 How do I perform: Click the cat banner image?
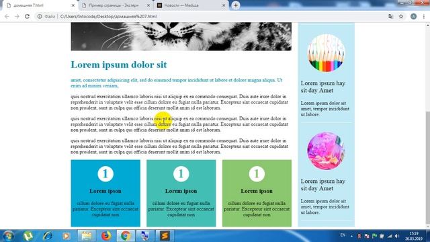pyautogui.click(x=181, y=36)
